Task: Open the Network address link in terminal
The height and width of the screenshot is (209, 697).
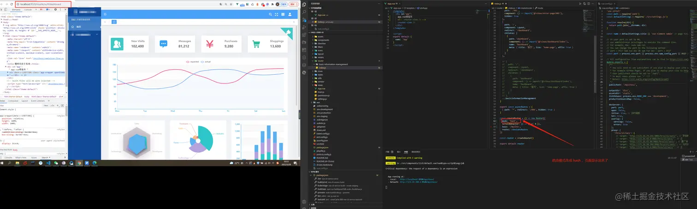Action: coord(419,182)
